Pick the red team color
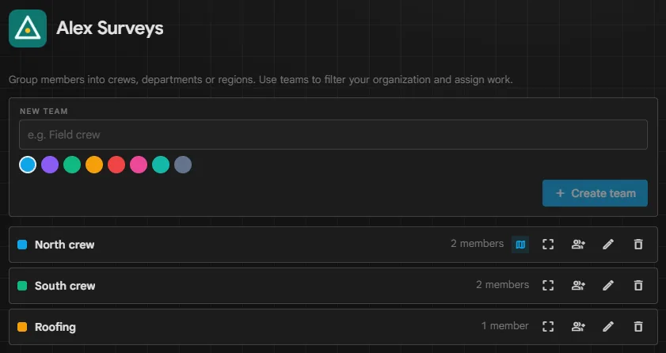Image resolution: width=666 pixels, height=353 pixels. pyautogui.click(x=116, y=165)
